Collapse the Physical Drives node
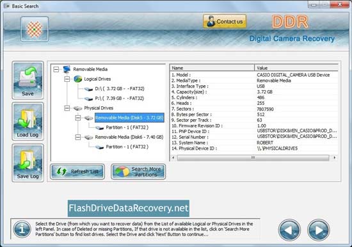The width and height of the screenshot is (352, 247). point(67,108)
